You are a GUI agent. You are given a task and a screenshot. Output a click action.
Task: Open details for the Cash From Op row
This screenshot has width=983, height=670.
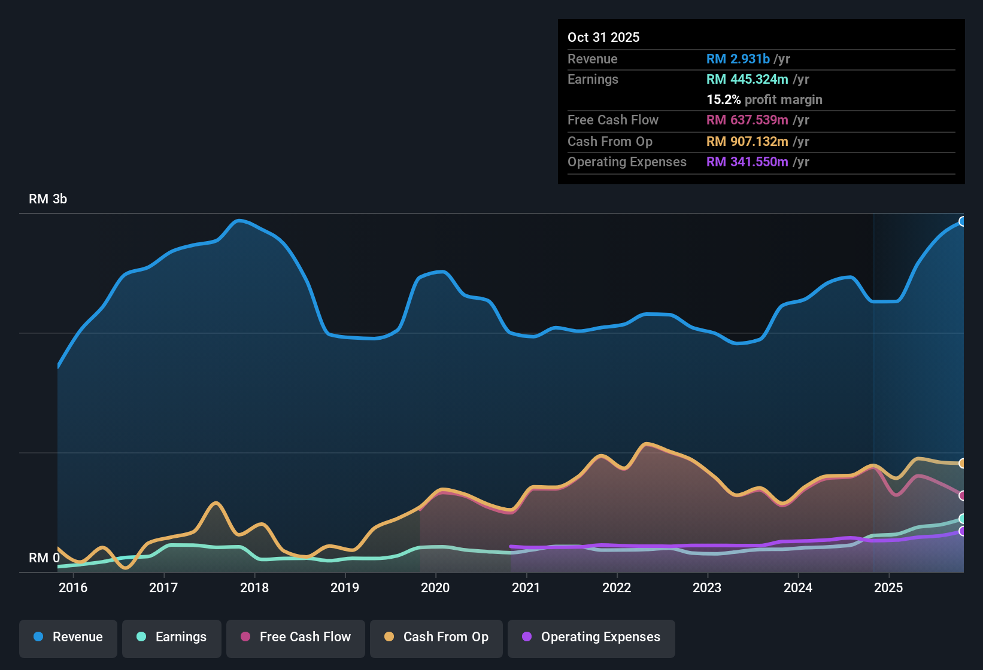point(610,141)
